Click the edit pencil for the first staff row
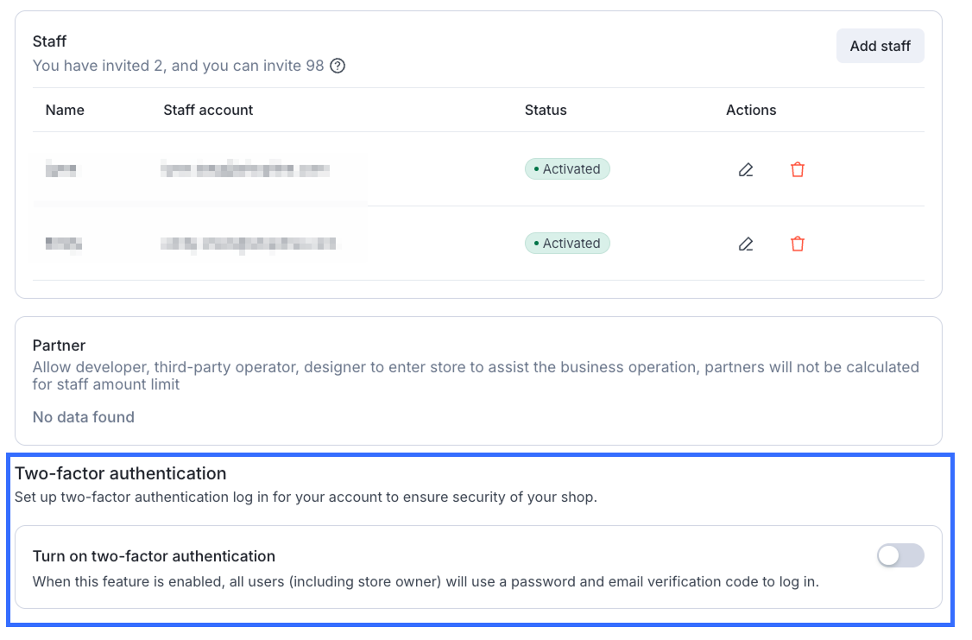Image resolution: width=972 pixels, height=640 pixels. pyautogui.click(x=746, y=169)
